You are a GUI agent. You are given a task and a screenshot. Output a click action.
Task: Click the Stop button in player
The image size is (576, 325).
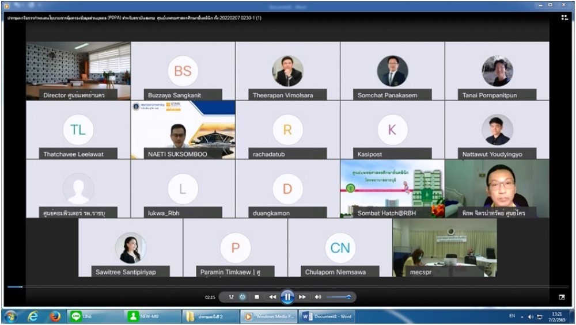click(x=257, y=297)
